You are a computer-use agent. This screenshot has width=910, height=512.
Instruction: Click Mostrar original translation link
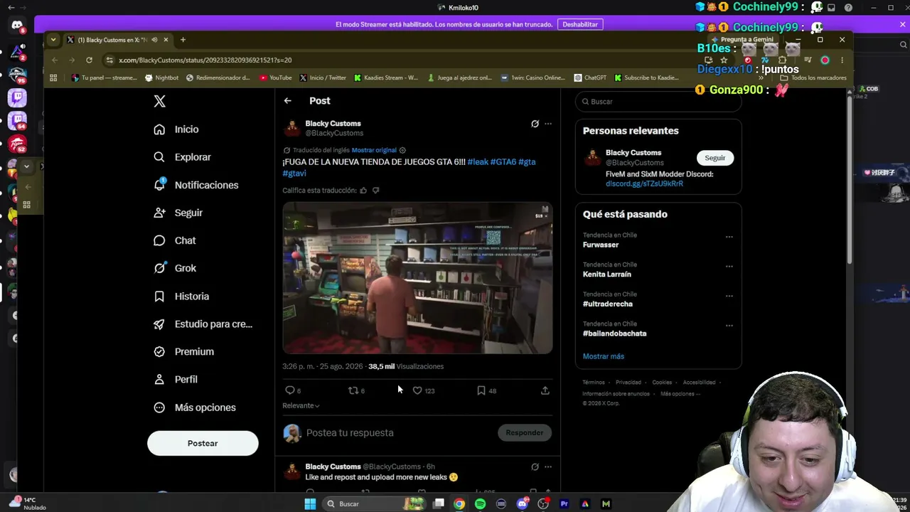[374, 150]
